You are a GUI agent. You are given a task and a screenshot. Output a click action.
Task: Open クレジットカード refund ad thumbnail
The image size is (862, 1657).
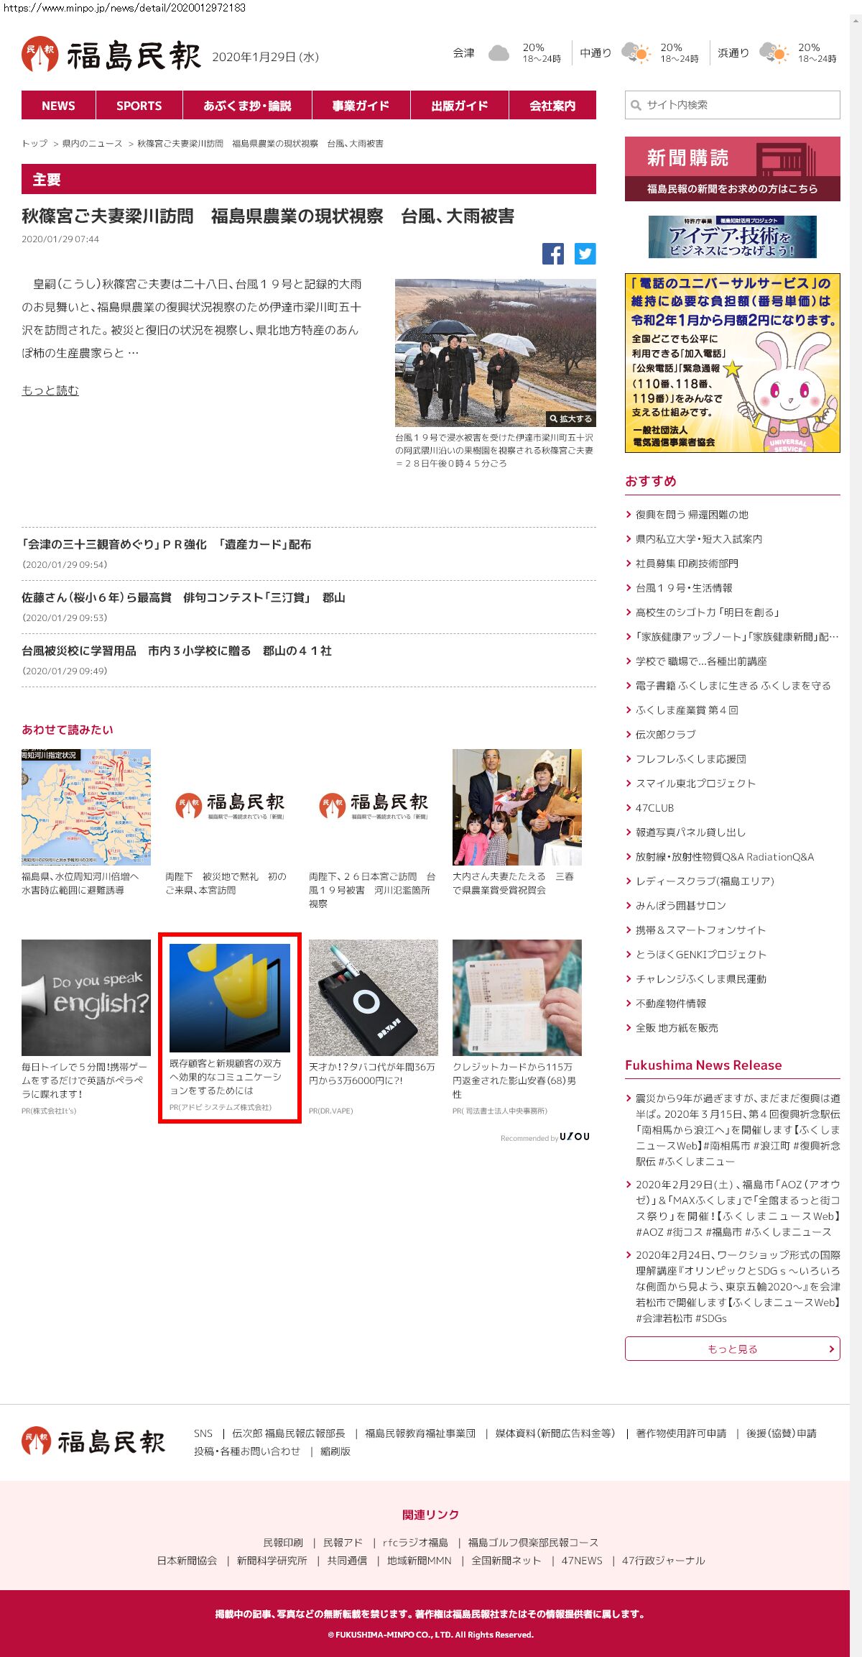(517, 998)
